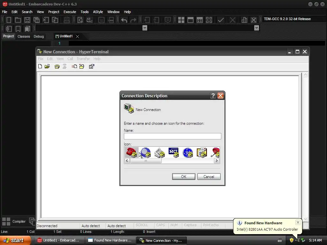Image resolution: width=327 pixels, height=245 pixels.
Task: Click the Save All icon in Dev-C++ toolbar
Action: pyautogui.click(x=36, y=20)
